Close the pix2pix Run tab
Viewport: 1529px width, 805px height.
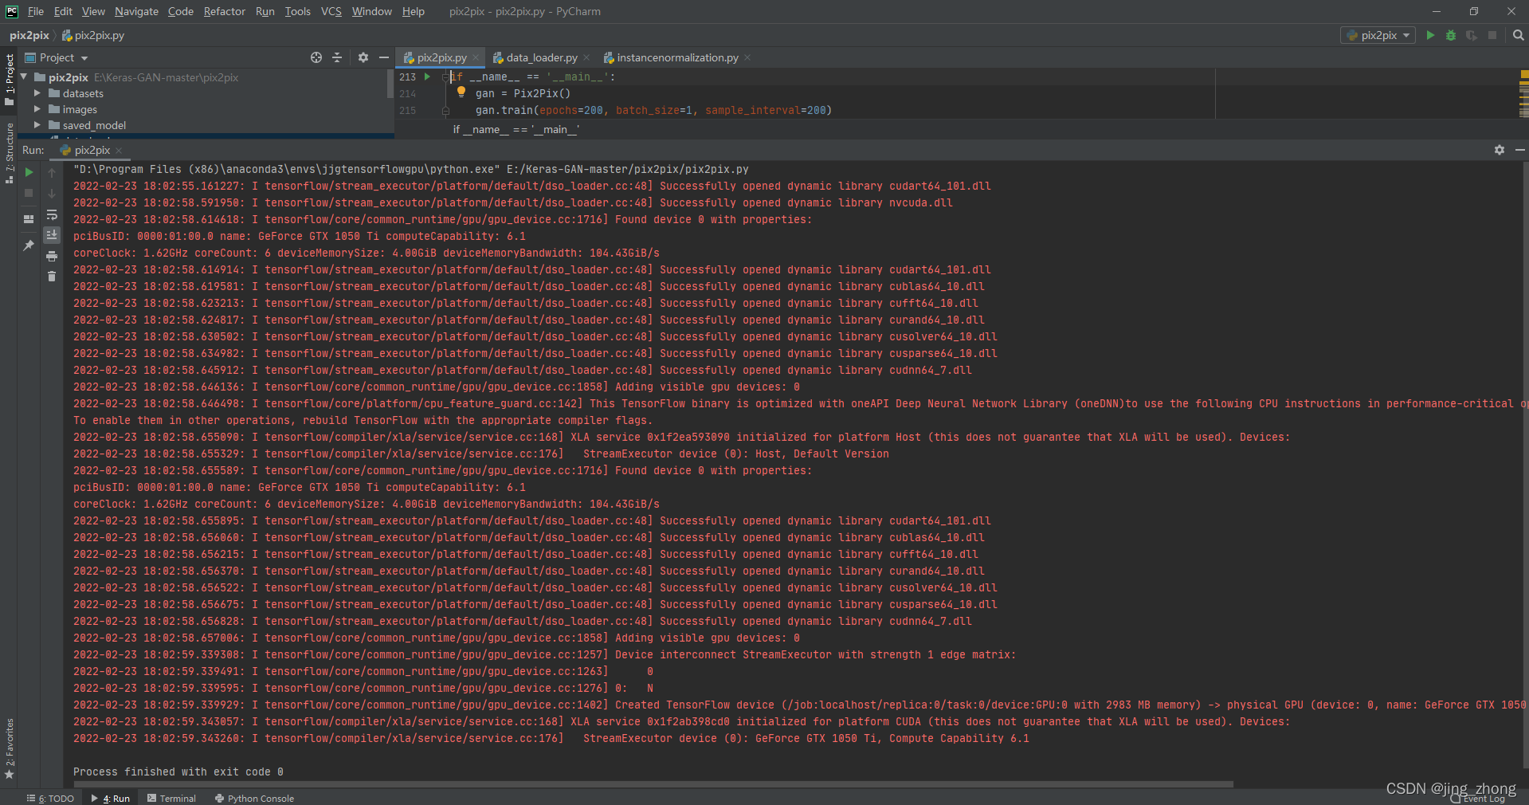(x=119, y=150)
